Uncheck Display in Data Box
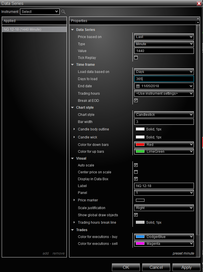 coord(136,179)
